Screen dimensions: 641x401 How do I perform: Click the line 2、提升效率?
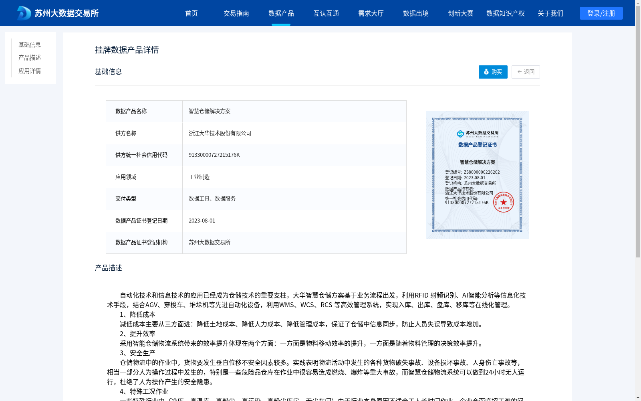pyautogui.click(x=137, y=334)
